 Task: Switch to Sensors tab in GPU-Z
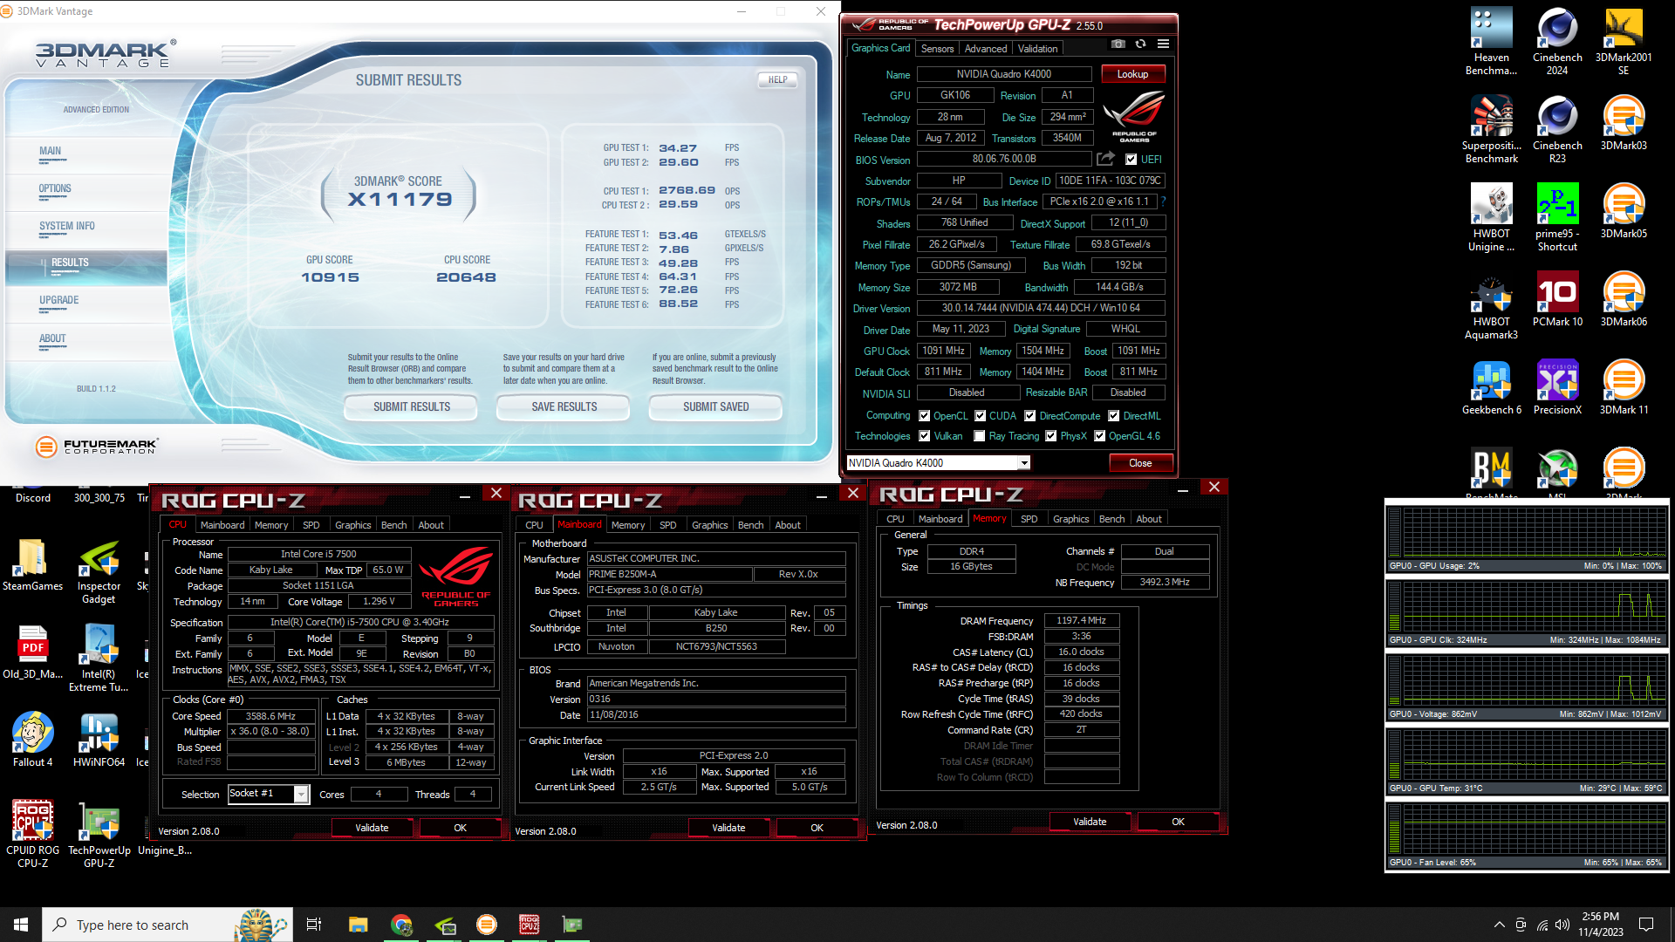pos(937,49)
